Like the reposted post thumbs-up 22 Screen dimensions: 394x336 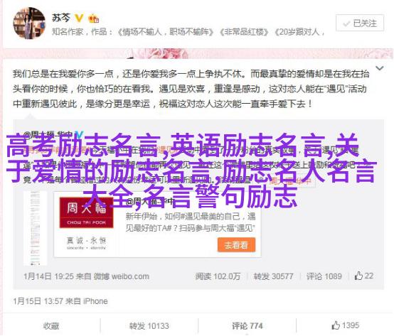click(x=364, y=276)
